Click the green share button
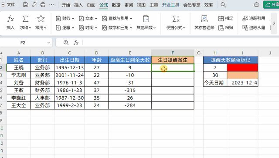 (x=271, y=5)
